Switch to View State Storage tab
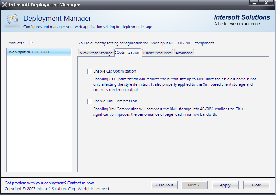This screenshot has height=195, width=276. click(x=96, y=53)
